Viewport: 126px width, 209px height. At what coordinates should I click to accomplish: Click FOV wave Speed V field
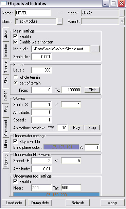71,161
